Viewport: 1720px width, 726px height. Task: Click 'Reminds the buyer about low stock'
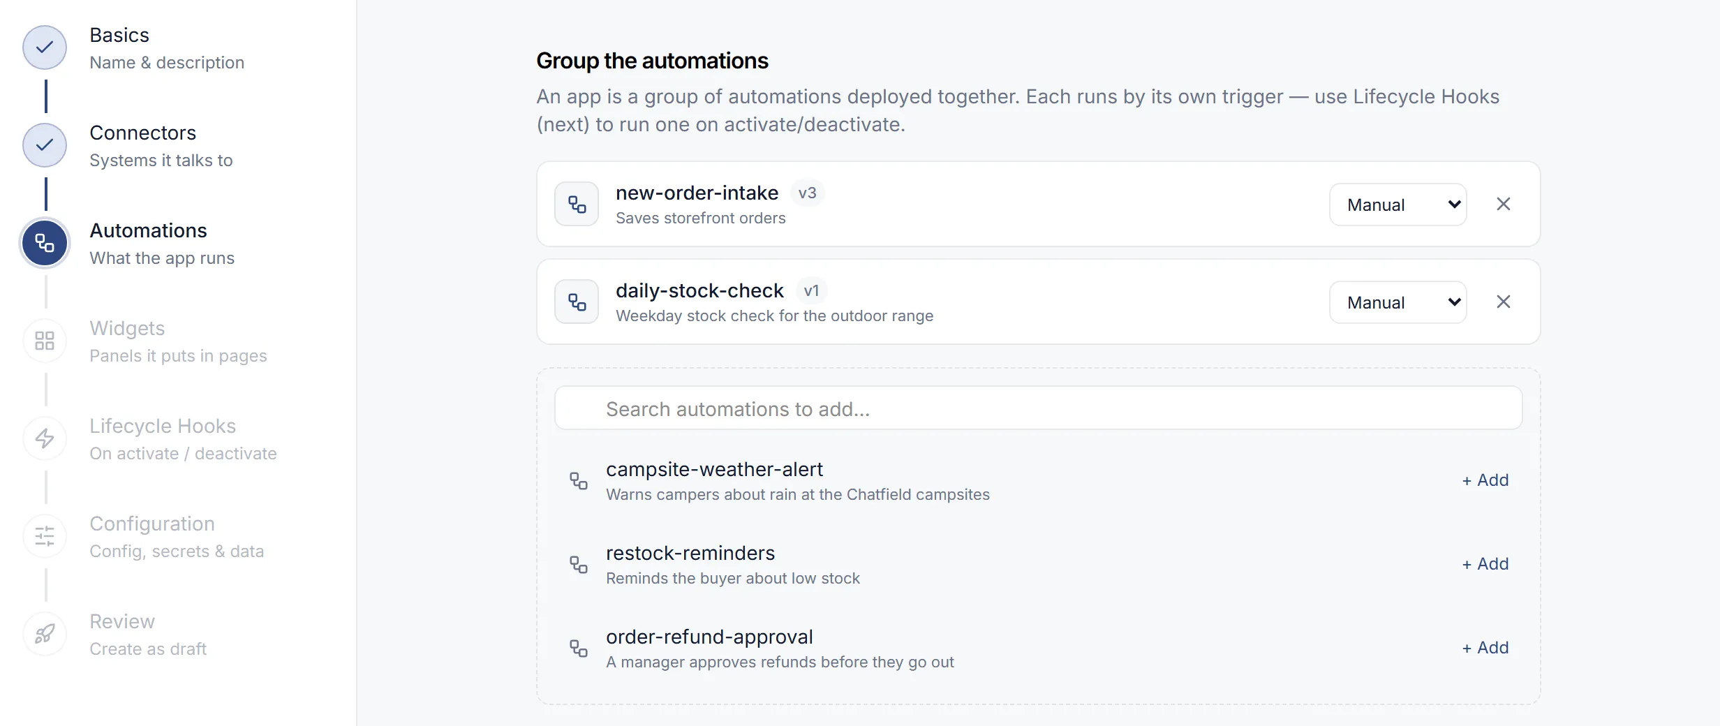click(733, 578)
